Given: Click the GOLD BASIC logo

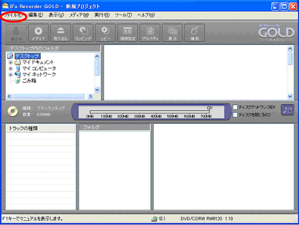Looking at the screenshot, I should (277, 33).
